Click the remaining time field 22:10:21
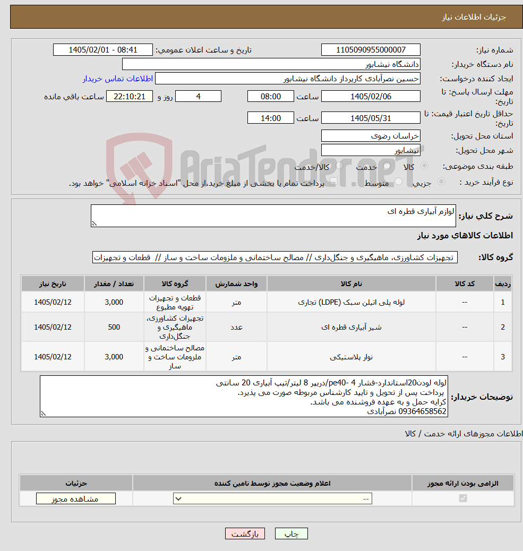523x551 pixels. tap(130, 96)
